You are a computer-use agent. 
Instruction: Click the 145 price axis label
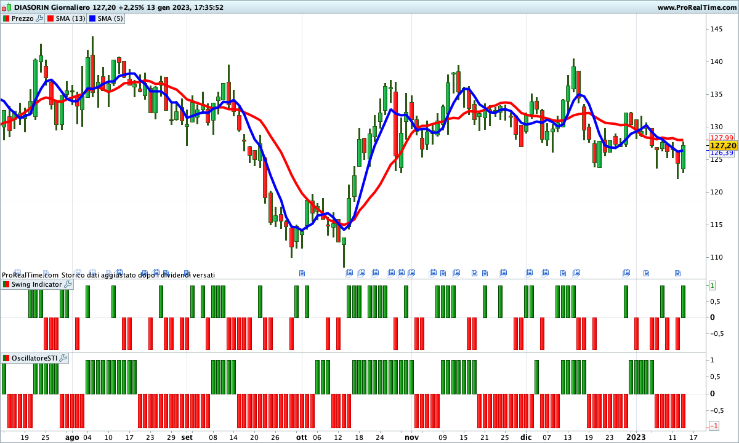pos(717,29)
